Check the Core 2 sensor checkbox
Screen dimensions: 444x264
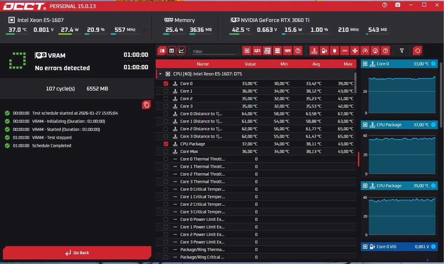pos(166,98)
